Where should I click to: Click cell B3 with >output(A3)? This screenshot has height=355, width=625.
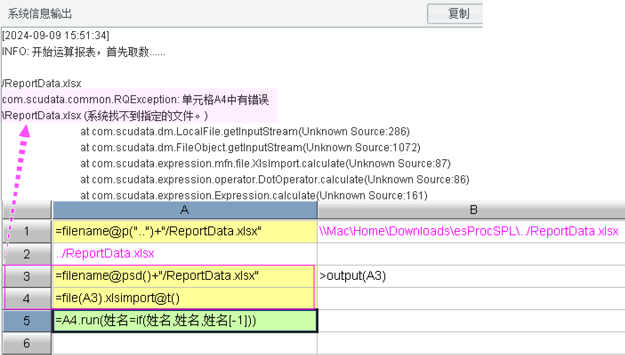471,276
